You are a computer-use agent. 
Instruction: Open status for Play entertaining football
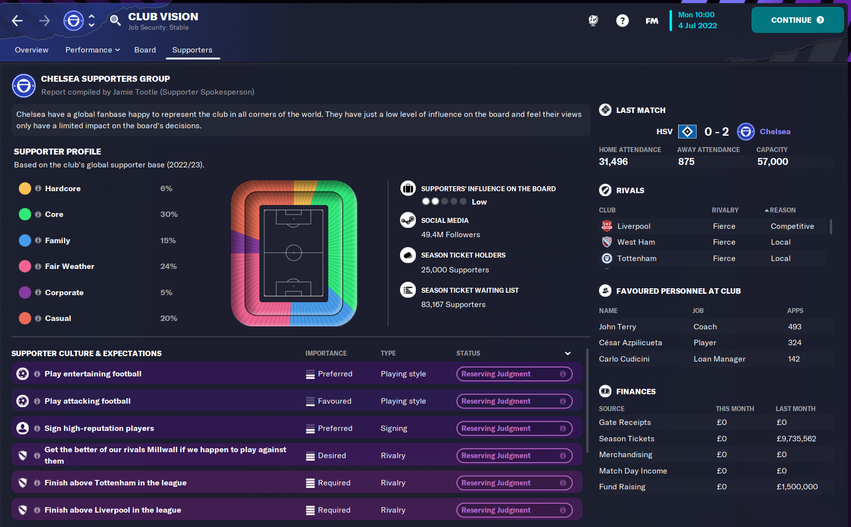[514, 374]
